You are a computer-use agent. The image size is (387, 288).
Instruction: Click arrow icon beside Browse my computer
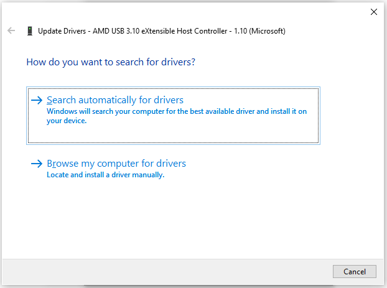(37, 164)
